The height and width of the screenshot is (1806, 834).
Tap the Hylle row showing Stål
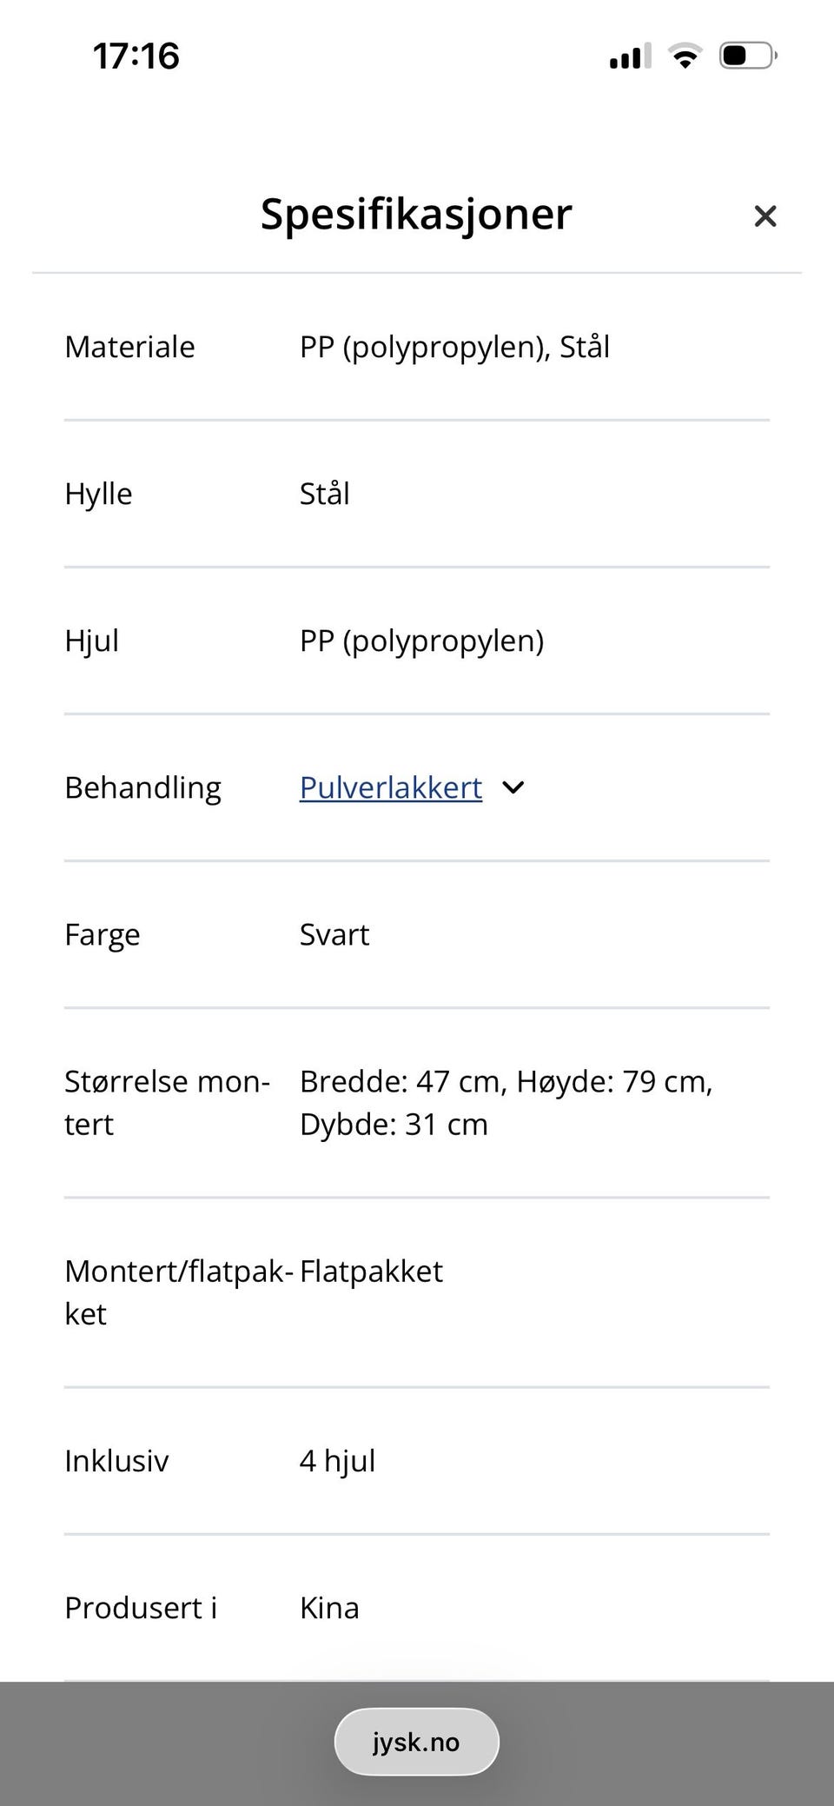click(x=417, y=494)
